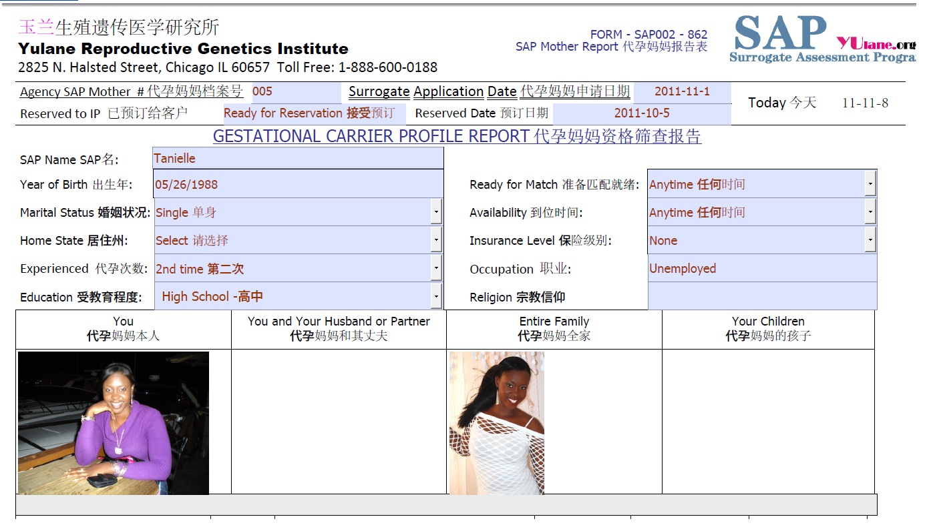Open the Availability dropdown arrow
The width and height of the screenshot is (927, 527).
(870, 212)
